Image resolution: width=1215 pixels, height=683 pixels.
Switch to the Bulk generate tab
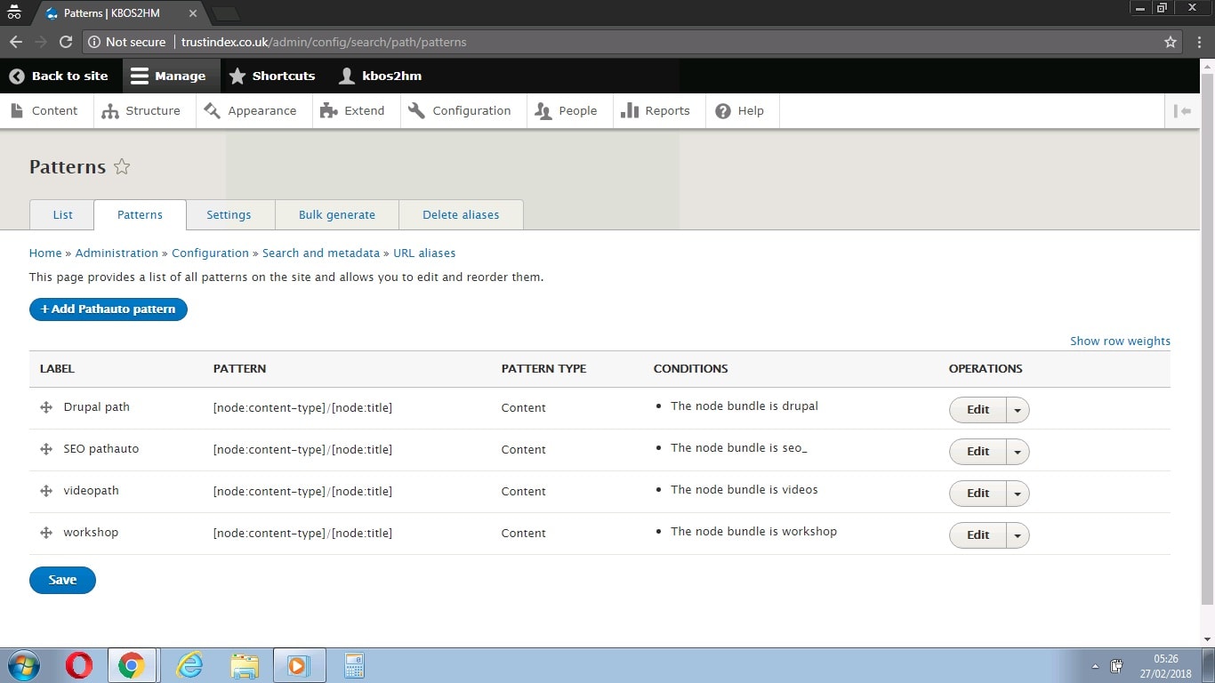tap(336, 215)
